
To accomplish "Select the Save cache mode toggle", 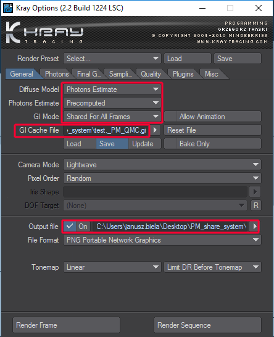I will coord(112,144).
